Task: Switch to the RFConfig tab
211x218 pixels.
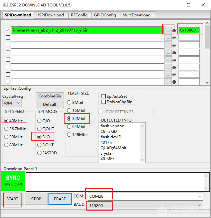Action: click(79, 15)
